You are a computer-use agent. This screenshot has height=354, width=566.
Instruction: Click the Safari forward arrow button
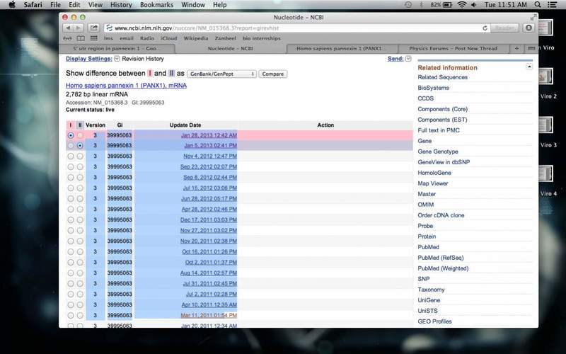(x=79, y=28)
